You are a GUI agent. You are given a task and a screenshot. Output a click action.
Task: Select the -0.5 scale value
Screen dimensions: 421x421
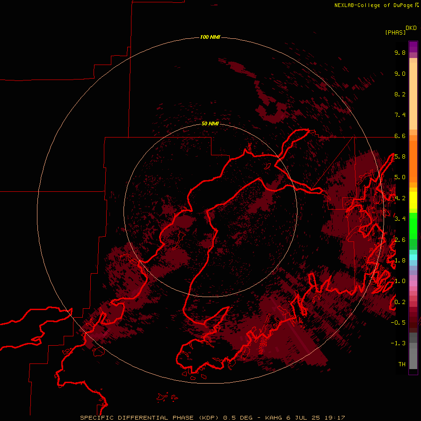point(398,322)
